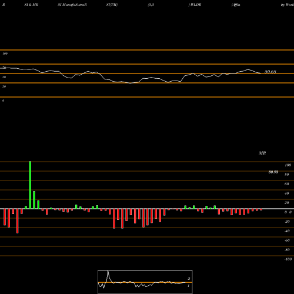Click the 'SI & MR' header label
The width and height of the screenshot is (294, 294).
pos(31,5)
